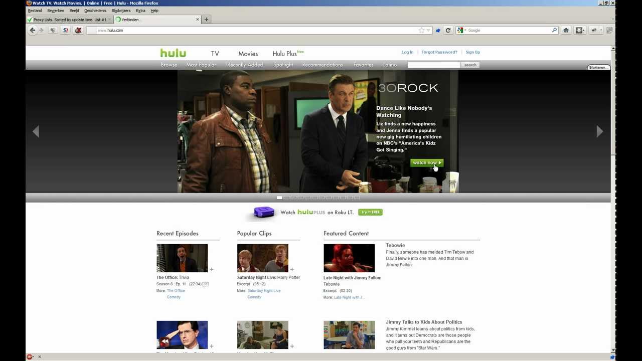Image resolution: width=642 pixels, height=361 pixels.
Task: Open a new tab with the plus button
Action: click(x=206, y=20)
